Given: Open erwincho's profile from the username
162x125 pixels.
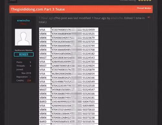Looking at the screenshot, I should [x=23, y=21].
